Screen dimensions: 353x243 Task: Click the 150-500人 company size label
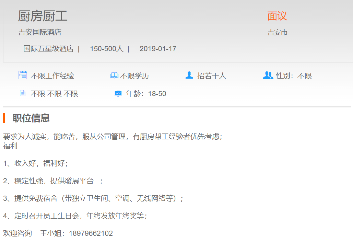click(x=106, y=49)
